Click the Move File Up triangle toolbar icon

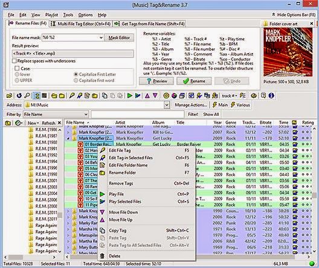(147, 95)
